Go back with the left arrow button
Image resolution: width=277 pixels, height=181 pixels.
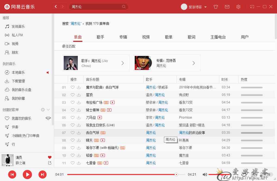coord(56,7)
